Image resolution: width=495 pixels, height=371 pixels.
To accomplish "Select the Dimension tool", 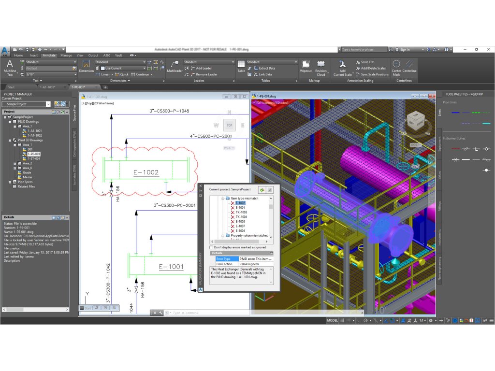I will (86, 66).
